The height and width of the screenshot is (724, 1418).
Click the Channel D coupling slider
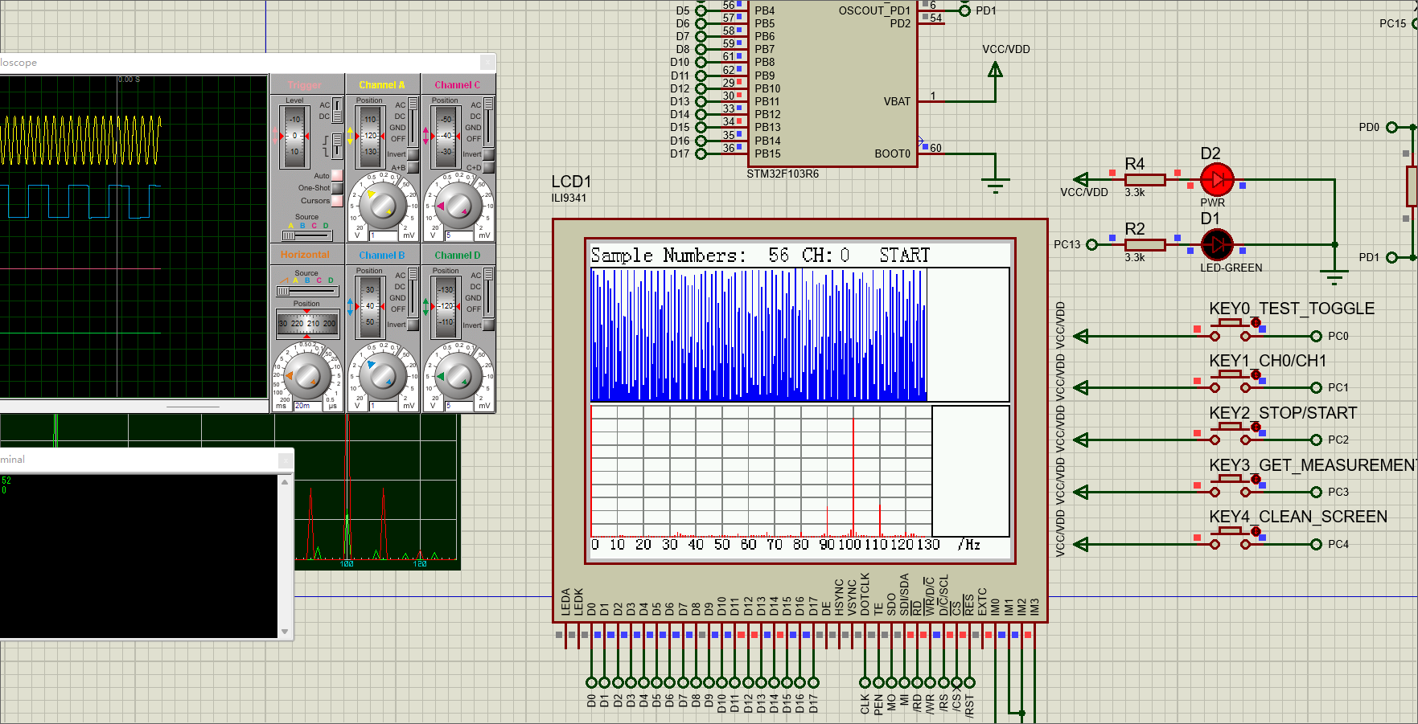[x=488, y=292]
